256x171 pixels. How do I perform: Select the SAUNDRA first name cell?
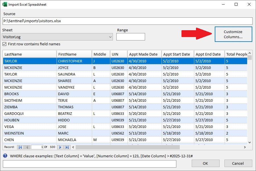(x=74, y=74)
